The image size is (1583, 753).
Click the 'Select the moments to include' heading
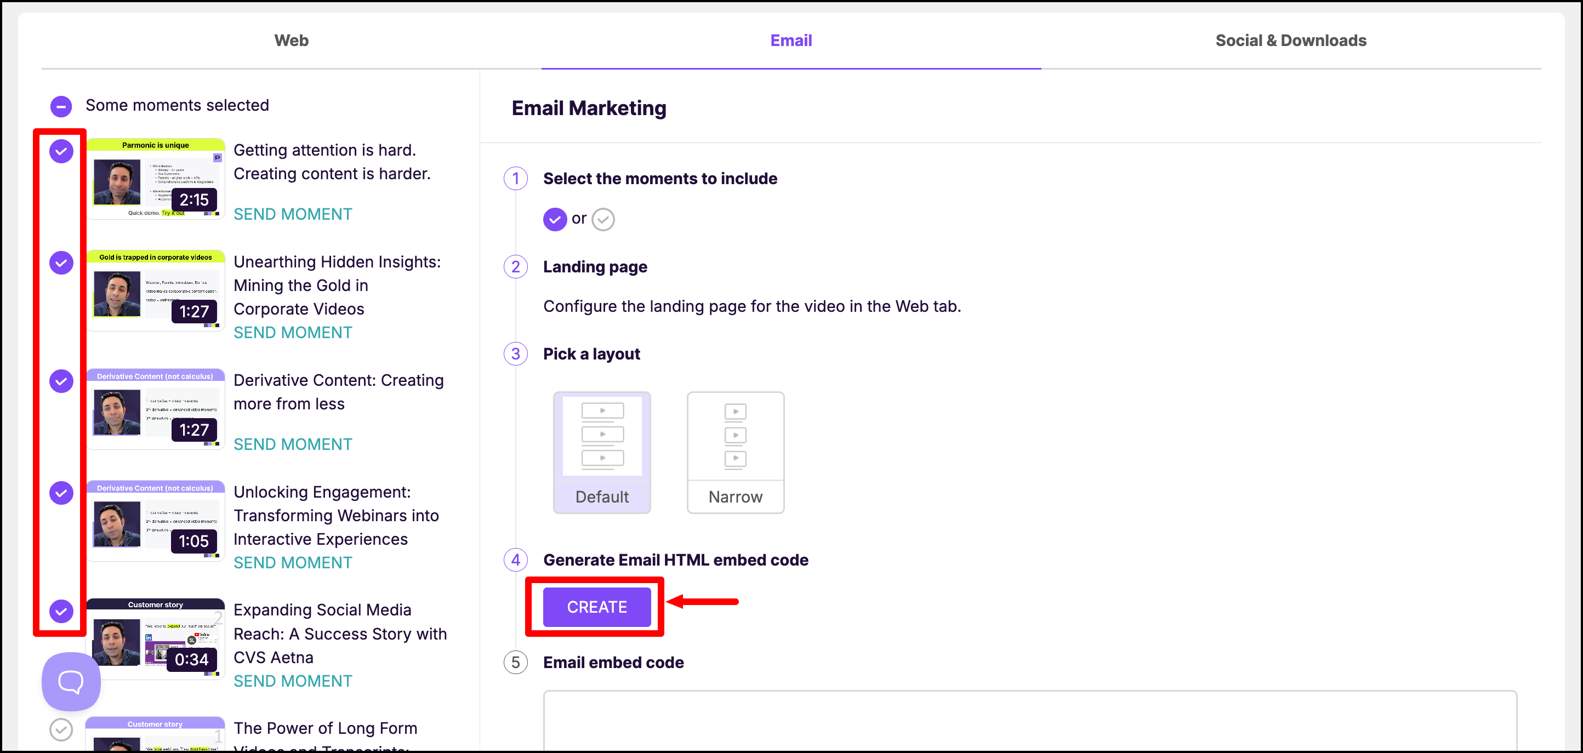pos(660,179)
